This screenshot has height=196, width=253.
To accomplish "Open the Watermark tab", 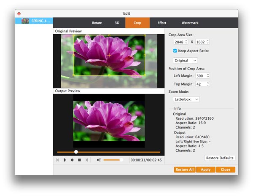I will coord(190,23).
